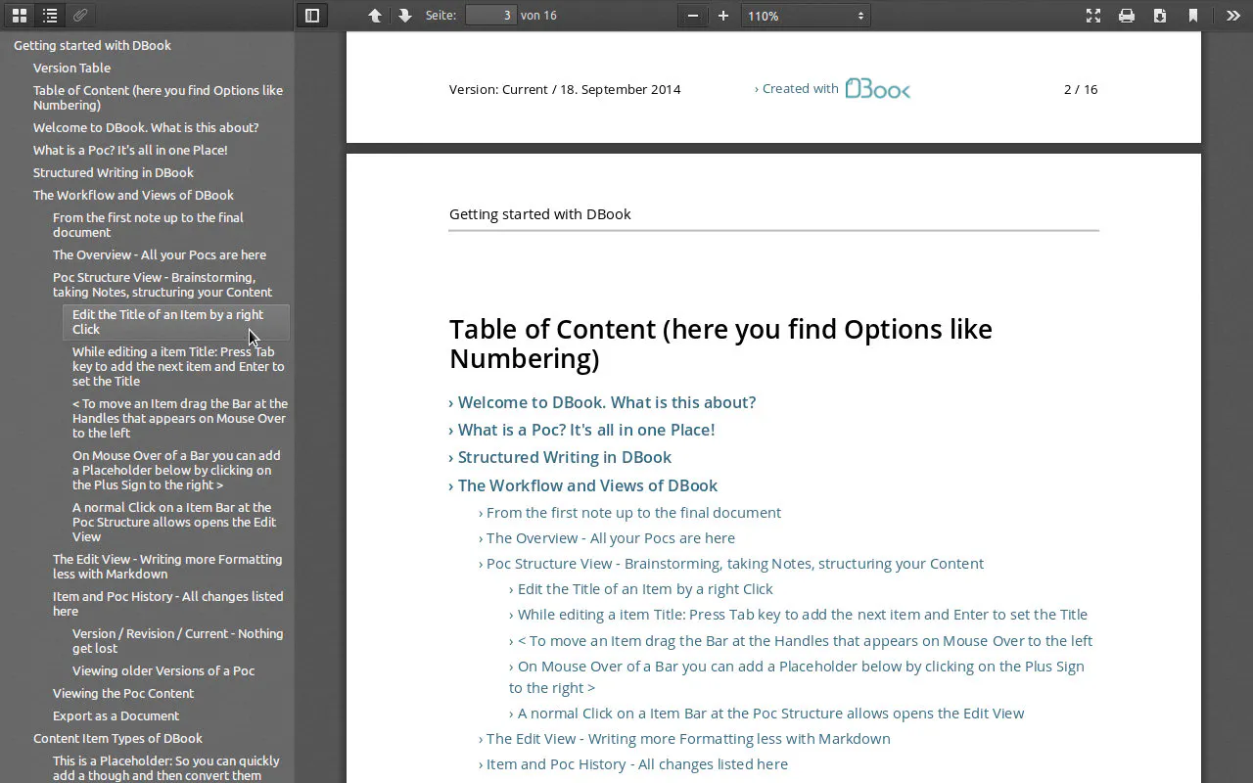Switch to presentation fullscreen mode
The width and height of the screenshot is (1253, 783).
click(1093, 16)
